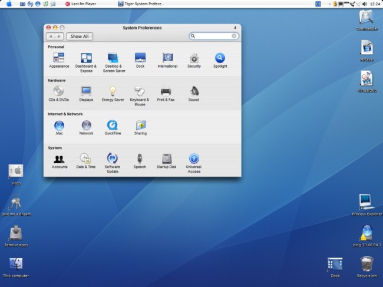The image size is (383, 287).
Task: Open Keyboard & Mouse preferences
Action: click(140, 96)
